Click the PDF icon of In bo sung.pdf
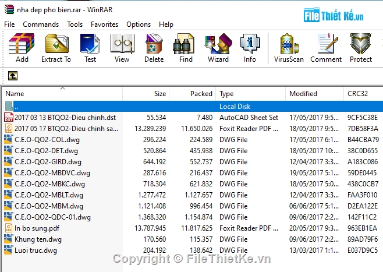Image resolution: width=383 pixels, height=272 pixels. 9,228
